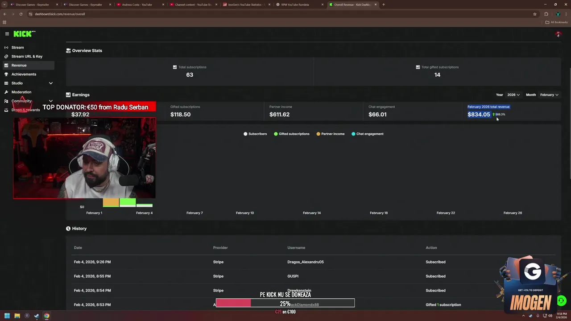
Task: Reload the current page
Action: click(x=21, y=14)
